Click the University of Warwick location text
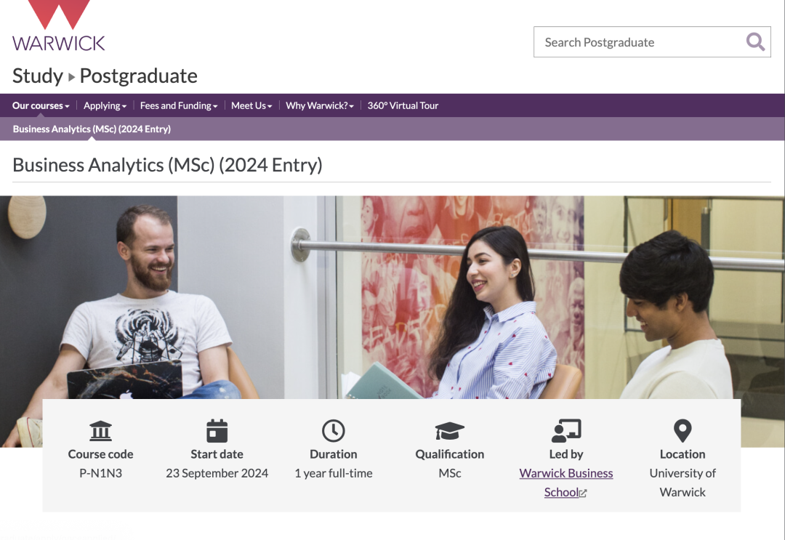Image resolution: width=785 pixels, height=540 pixels. point(683,483)
